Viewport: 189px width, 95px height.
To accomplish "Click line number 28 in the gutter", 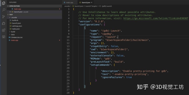I will [x=68, y=93].
